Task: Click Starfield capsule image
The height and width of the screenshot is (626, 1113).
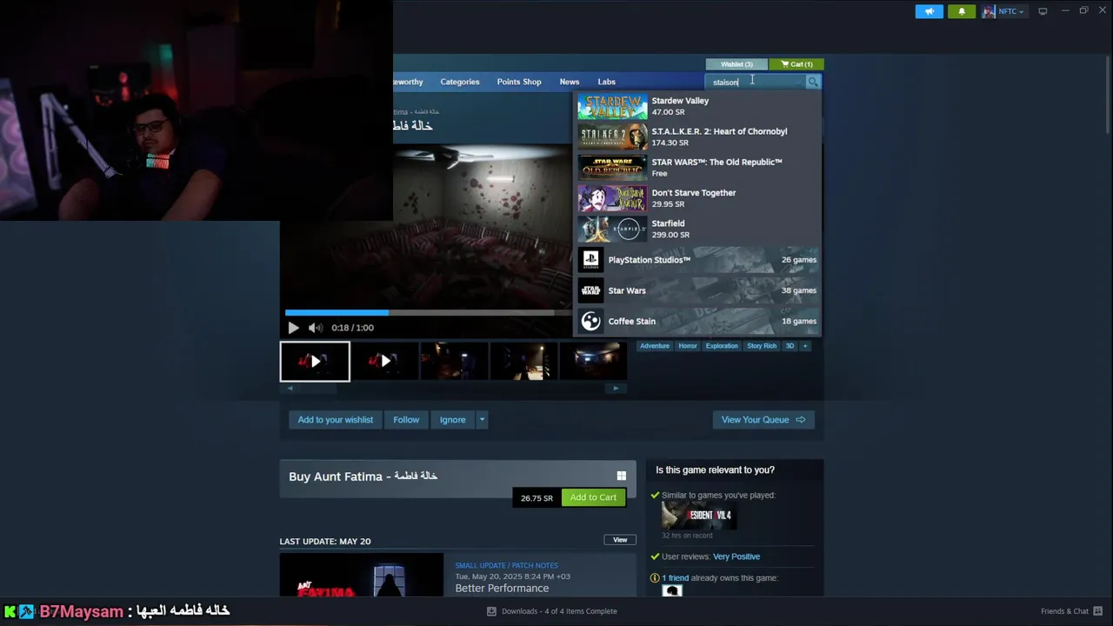Action: pos(612,229)
